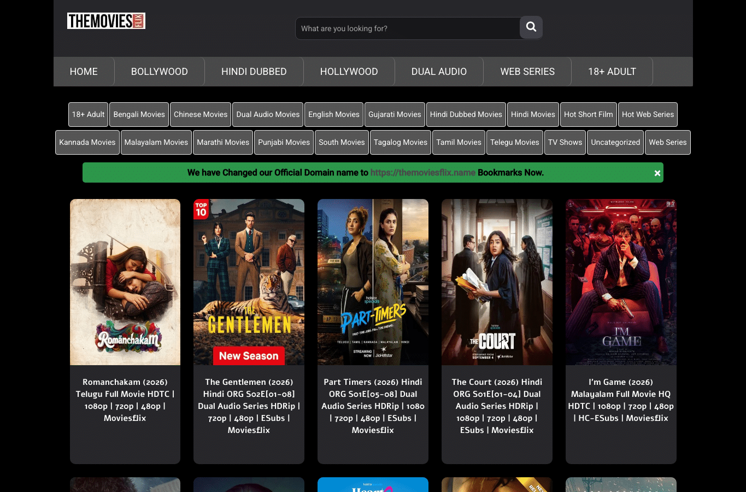
Task: Open the Romanchakam poster thumbnail
Action: (x=125, y=282)
